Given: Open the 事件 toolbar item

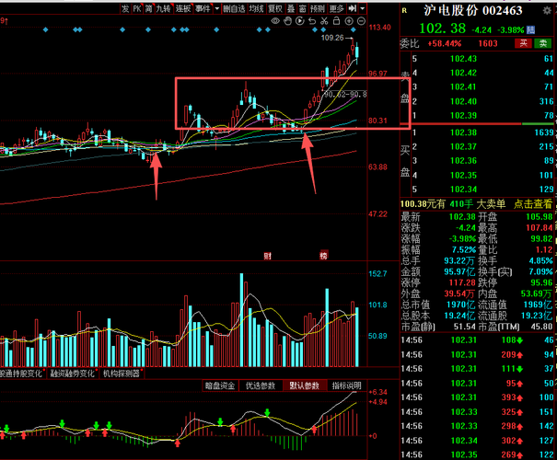Looking at the screenshot, I should [x=203, y=8].
